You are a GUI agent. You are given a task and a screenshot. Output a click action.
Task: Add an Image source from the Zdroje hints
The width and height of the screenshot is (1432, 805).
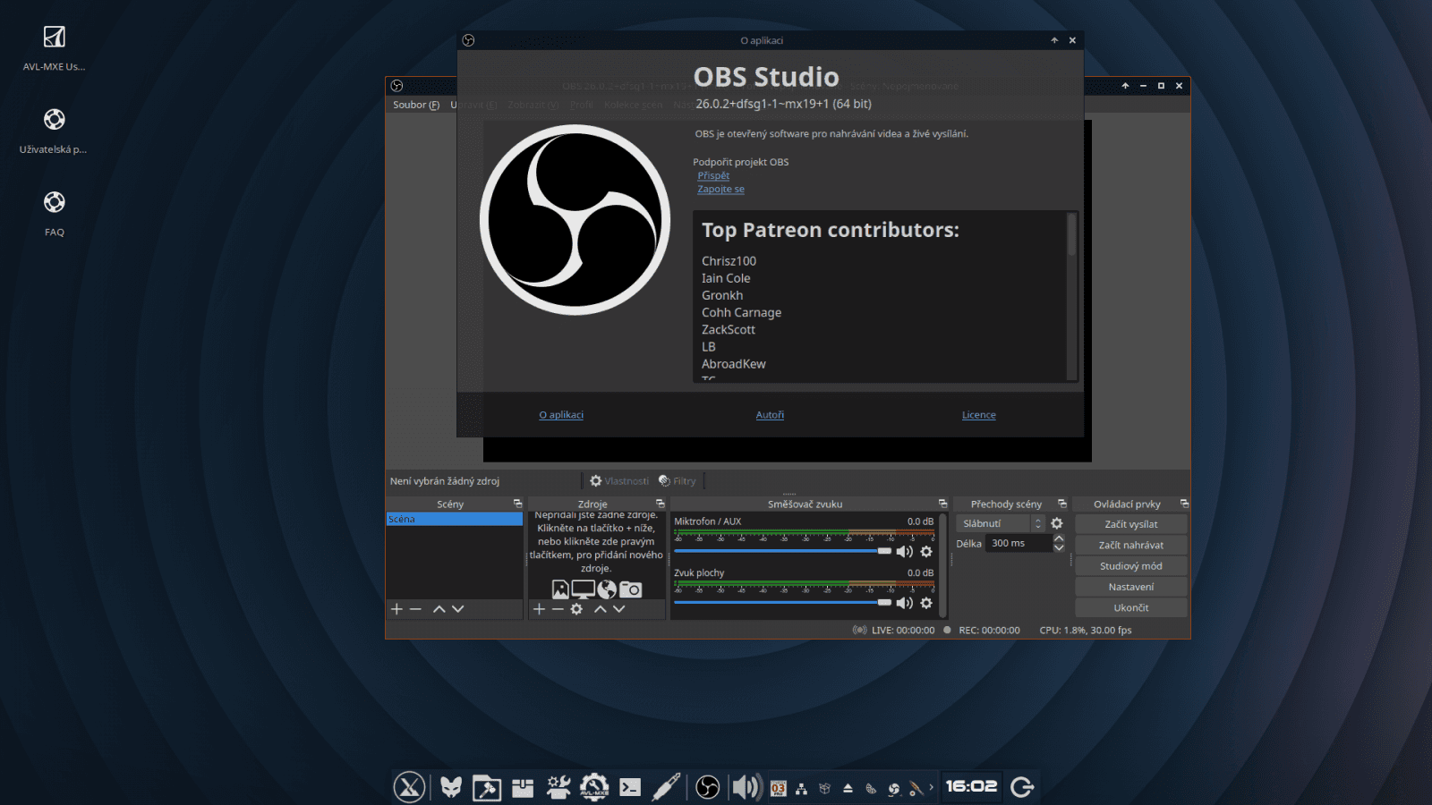click(560, 588)
